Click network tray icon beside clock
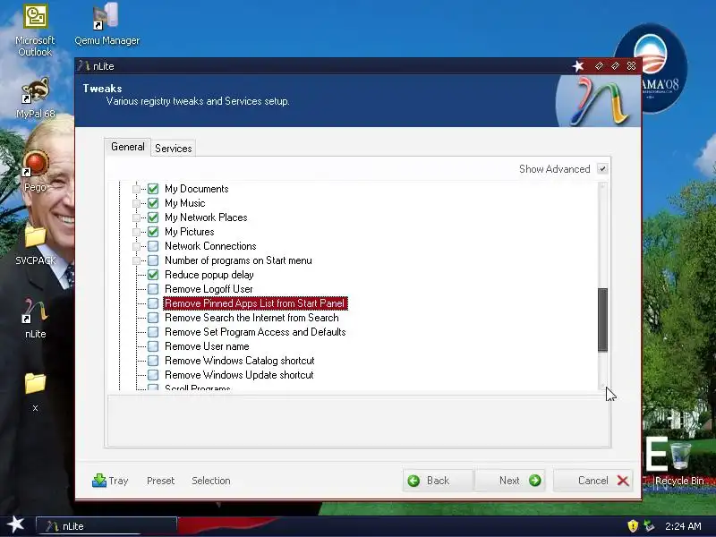 click(x=649, y=526)
